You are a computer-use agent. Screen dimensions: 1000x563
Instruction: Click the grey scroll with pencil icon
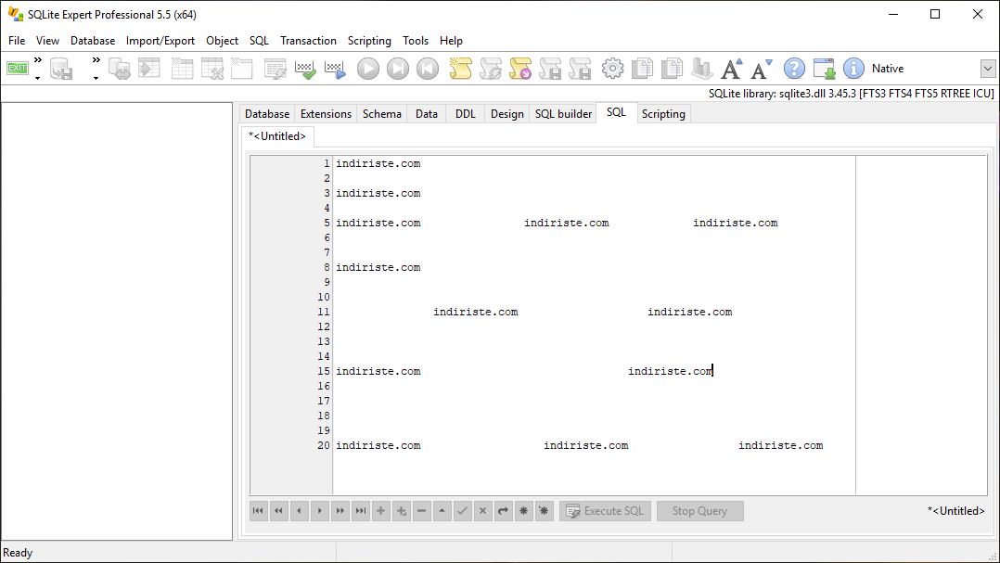491,69
